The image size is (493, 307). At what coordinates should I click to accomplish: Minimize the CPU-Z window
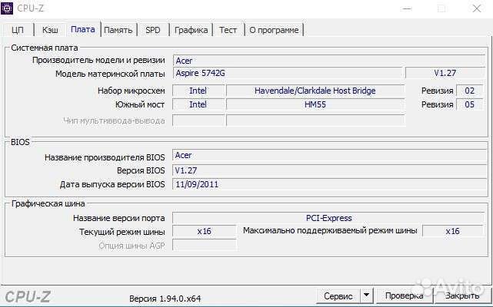(407, 8)
